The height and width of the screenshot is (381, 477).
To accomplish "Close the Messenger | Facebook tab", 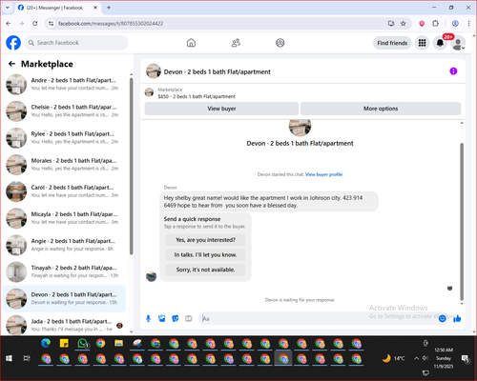I will pyautogui.click(x=95, y=8).
